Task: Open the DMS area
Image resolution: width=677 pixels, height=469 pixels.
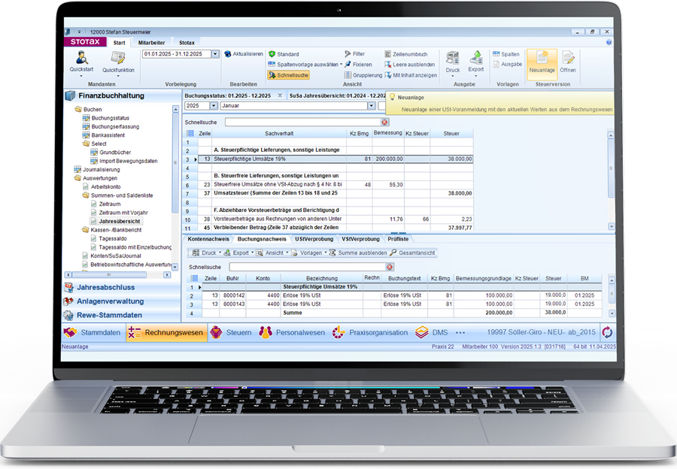Action: click(x=432, y=333)
